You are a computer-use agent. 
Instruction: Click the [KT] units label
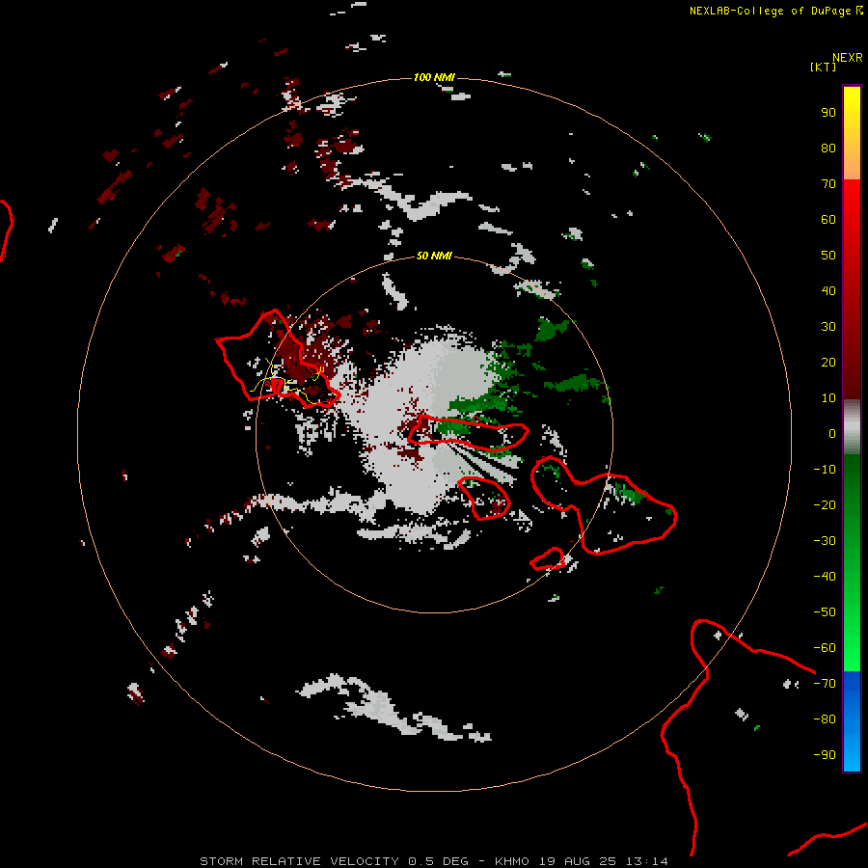point(823,67)
